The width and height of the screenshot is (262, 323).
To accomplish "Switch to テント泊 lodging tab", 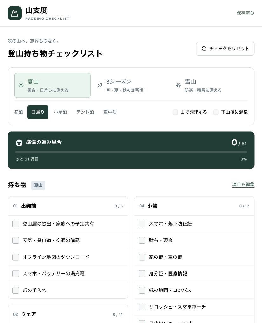I will 85,112.
